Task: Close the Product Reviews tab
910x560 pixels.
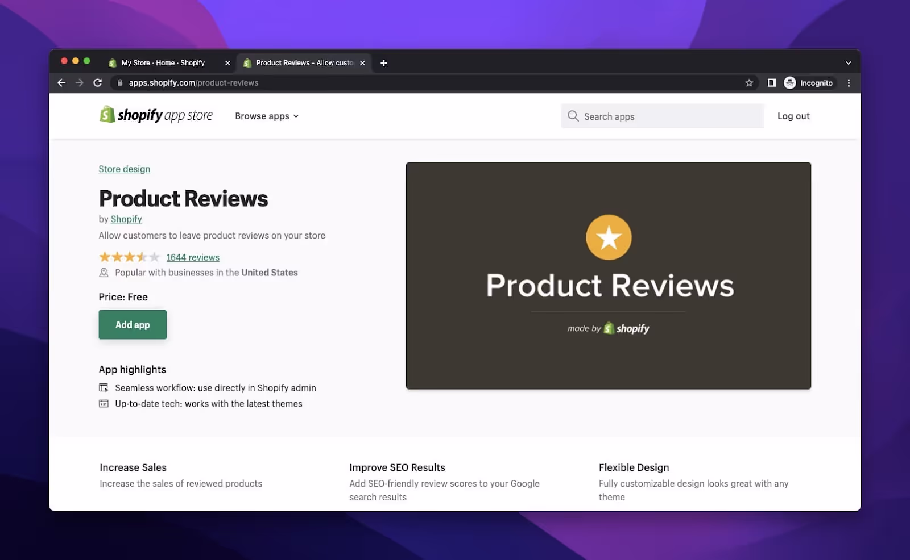Action: click(x=362, y=63)
